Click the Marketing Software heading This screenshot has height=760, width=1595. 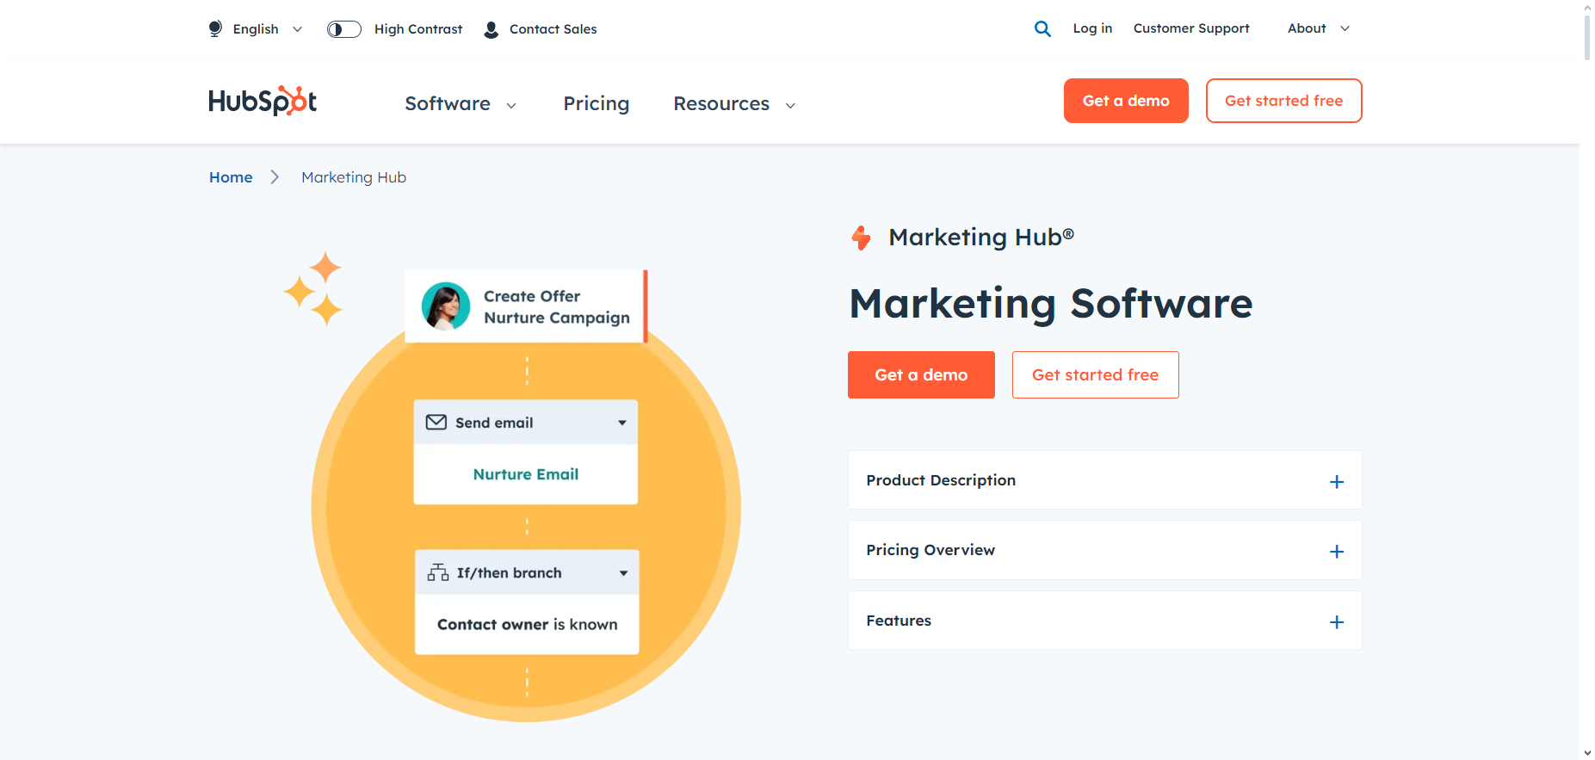(1051, 304)
